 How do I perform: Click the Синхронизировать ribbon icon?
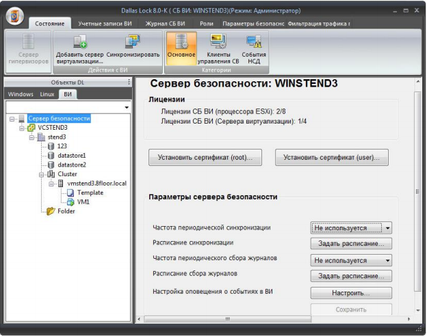point(133,42)
